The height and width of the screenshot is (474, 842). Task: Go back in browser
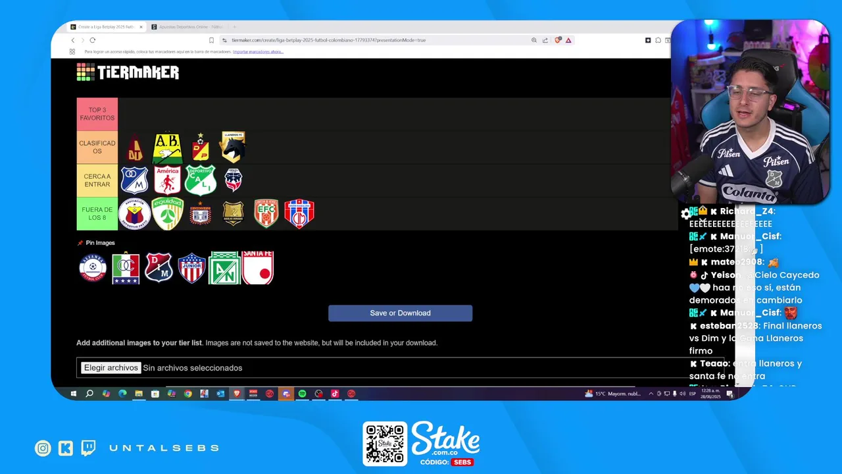72,40
